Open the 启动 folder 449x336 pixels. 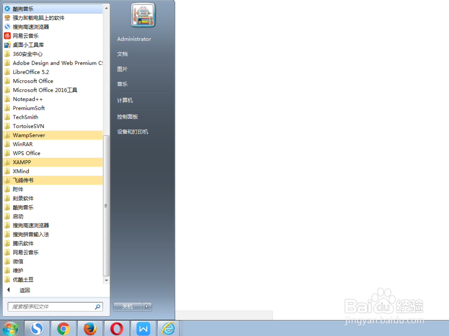coord(53,216)
